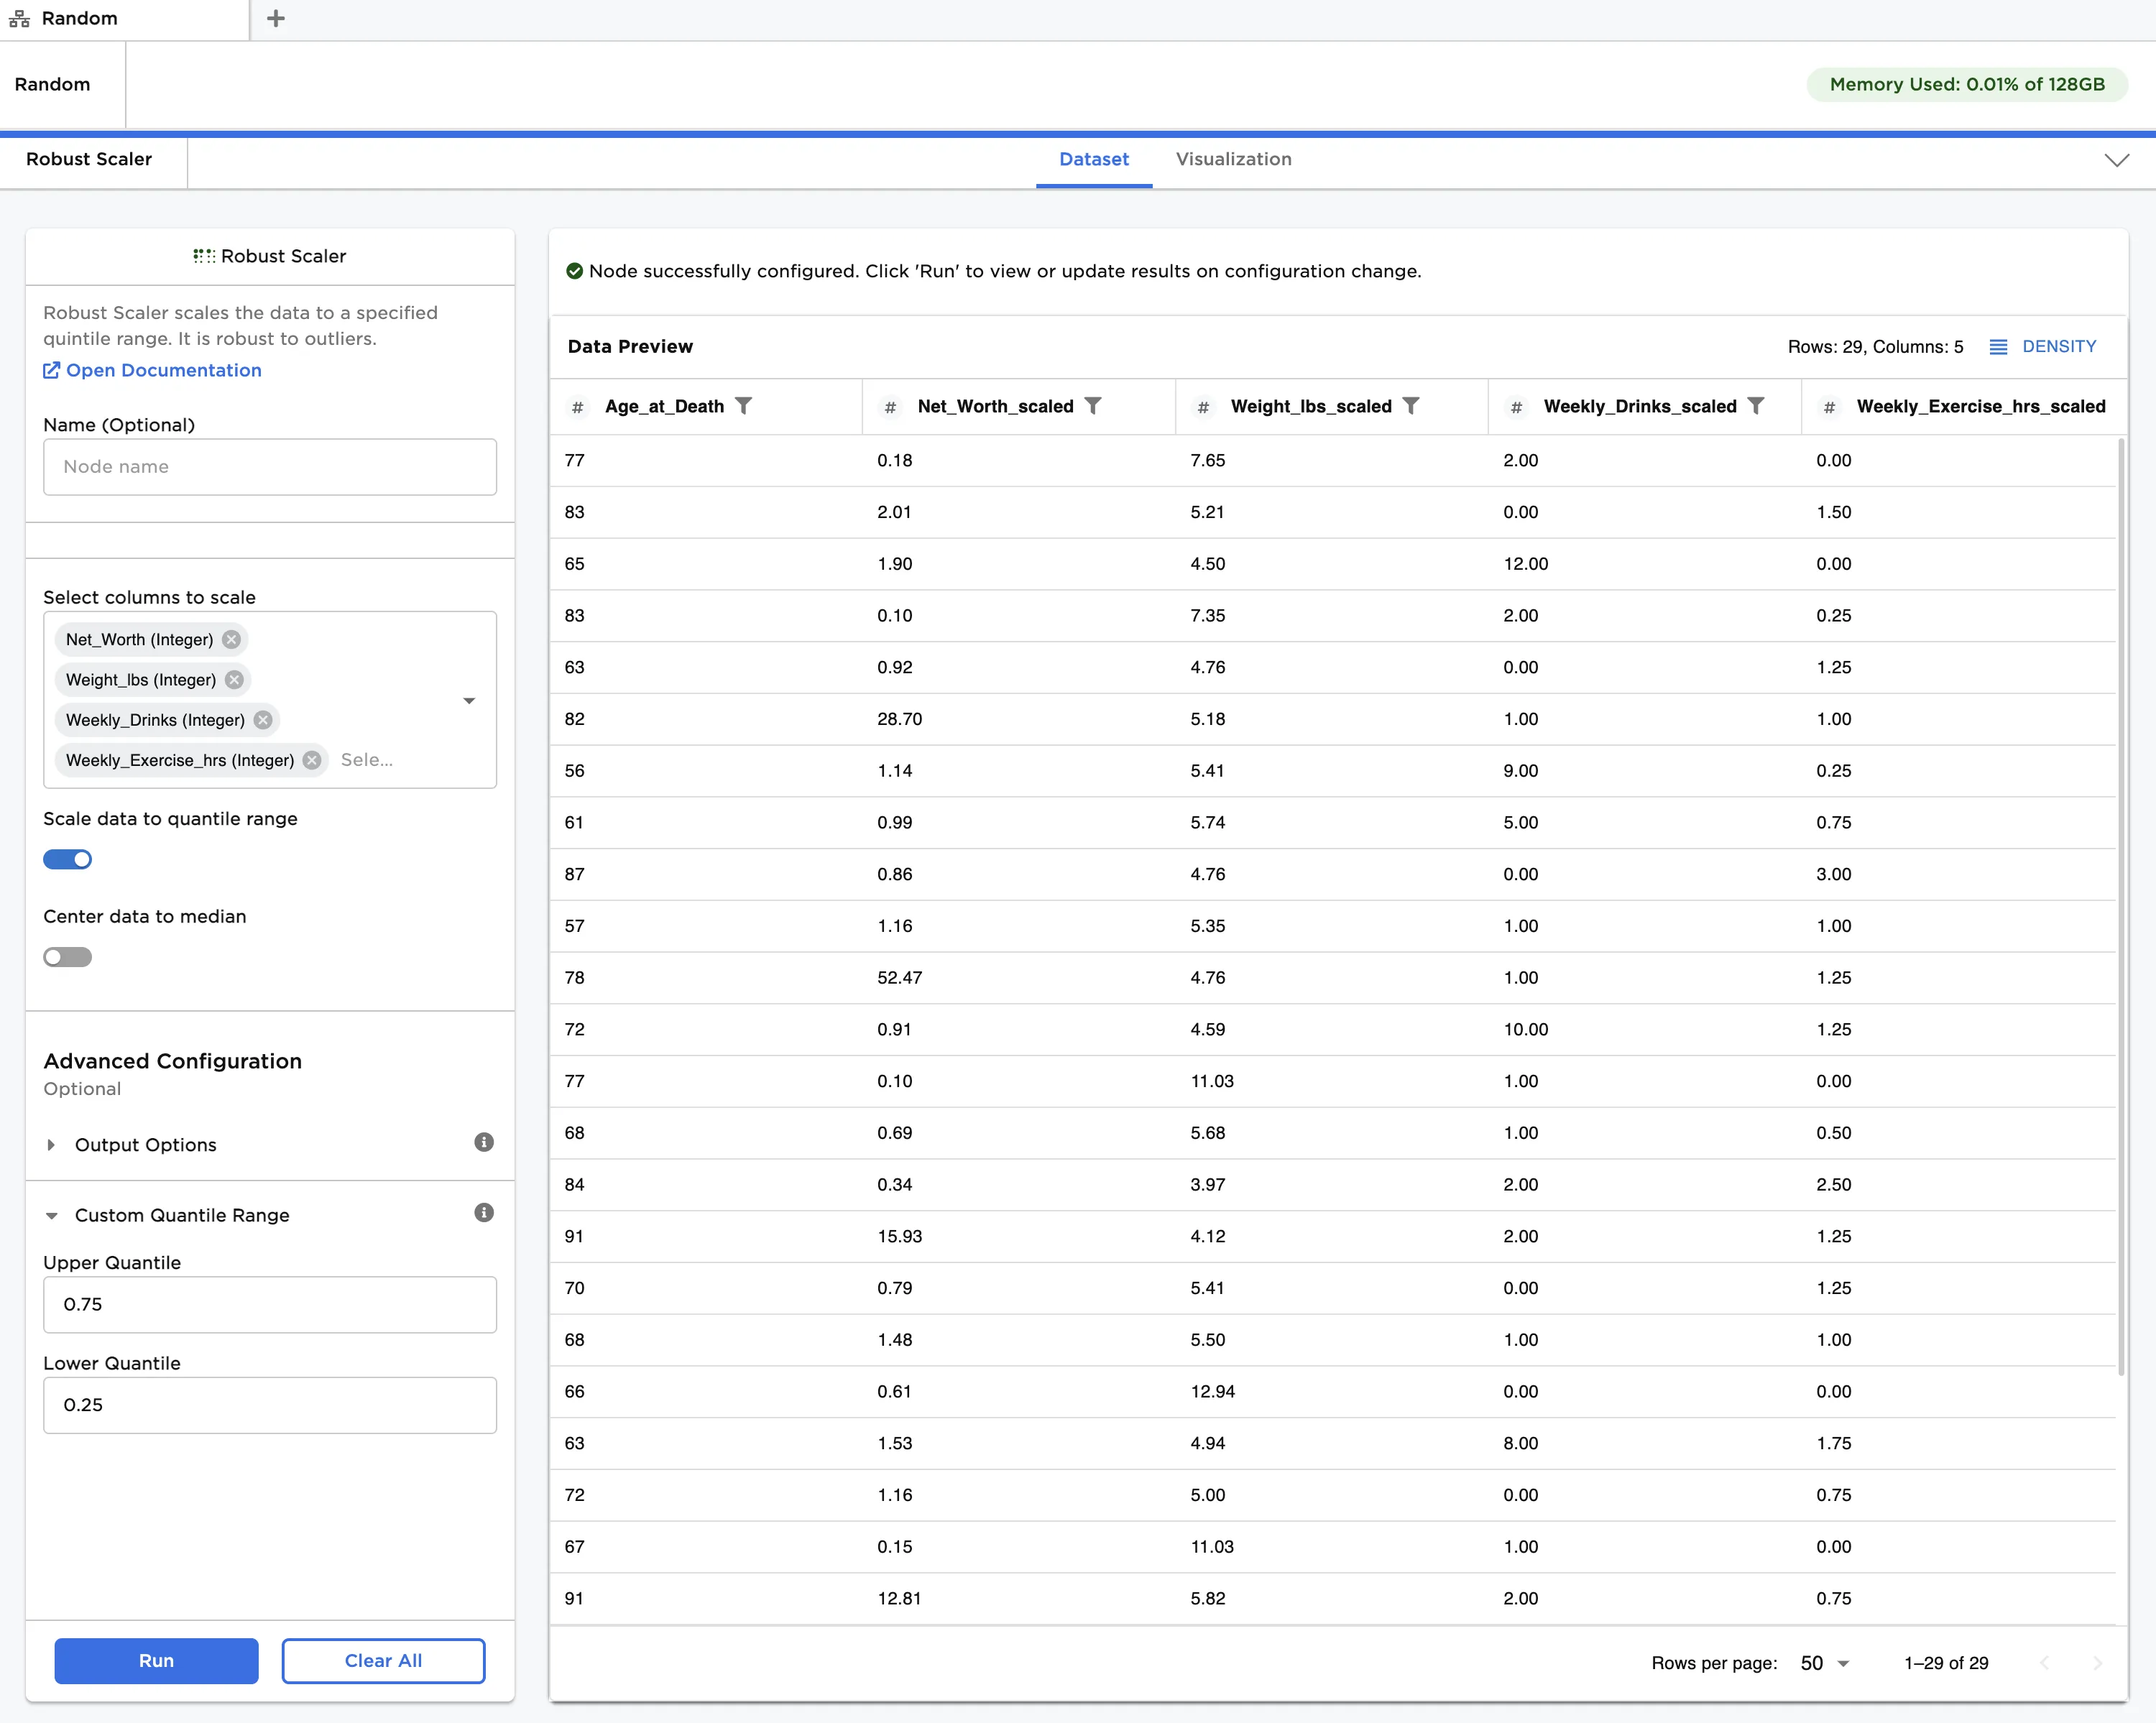
Task: Click the Net_Worth_scaled filter icon
Action: point(1093,406)
